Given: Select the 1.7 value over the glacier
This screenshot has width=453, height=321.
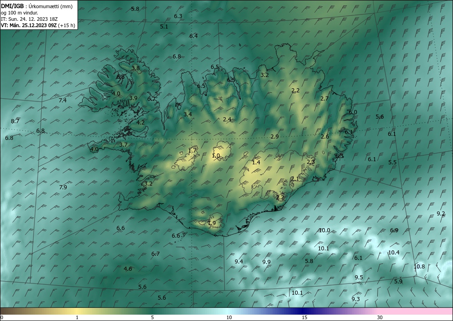Looking at the screenshot, I should pos(193,151).
